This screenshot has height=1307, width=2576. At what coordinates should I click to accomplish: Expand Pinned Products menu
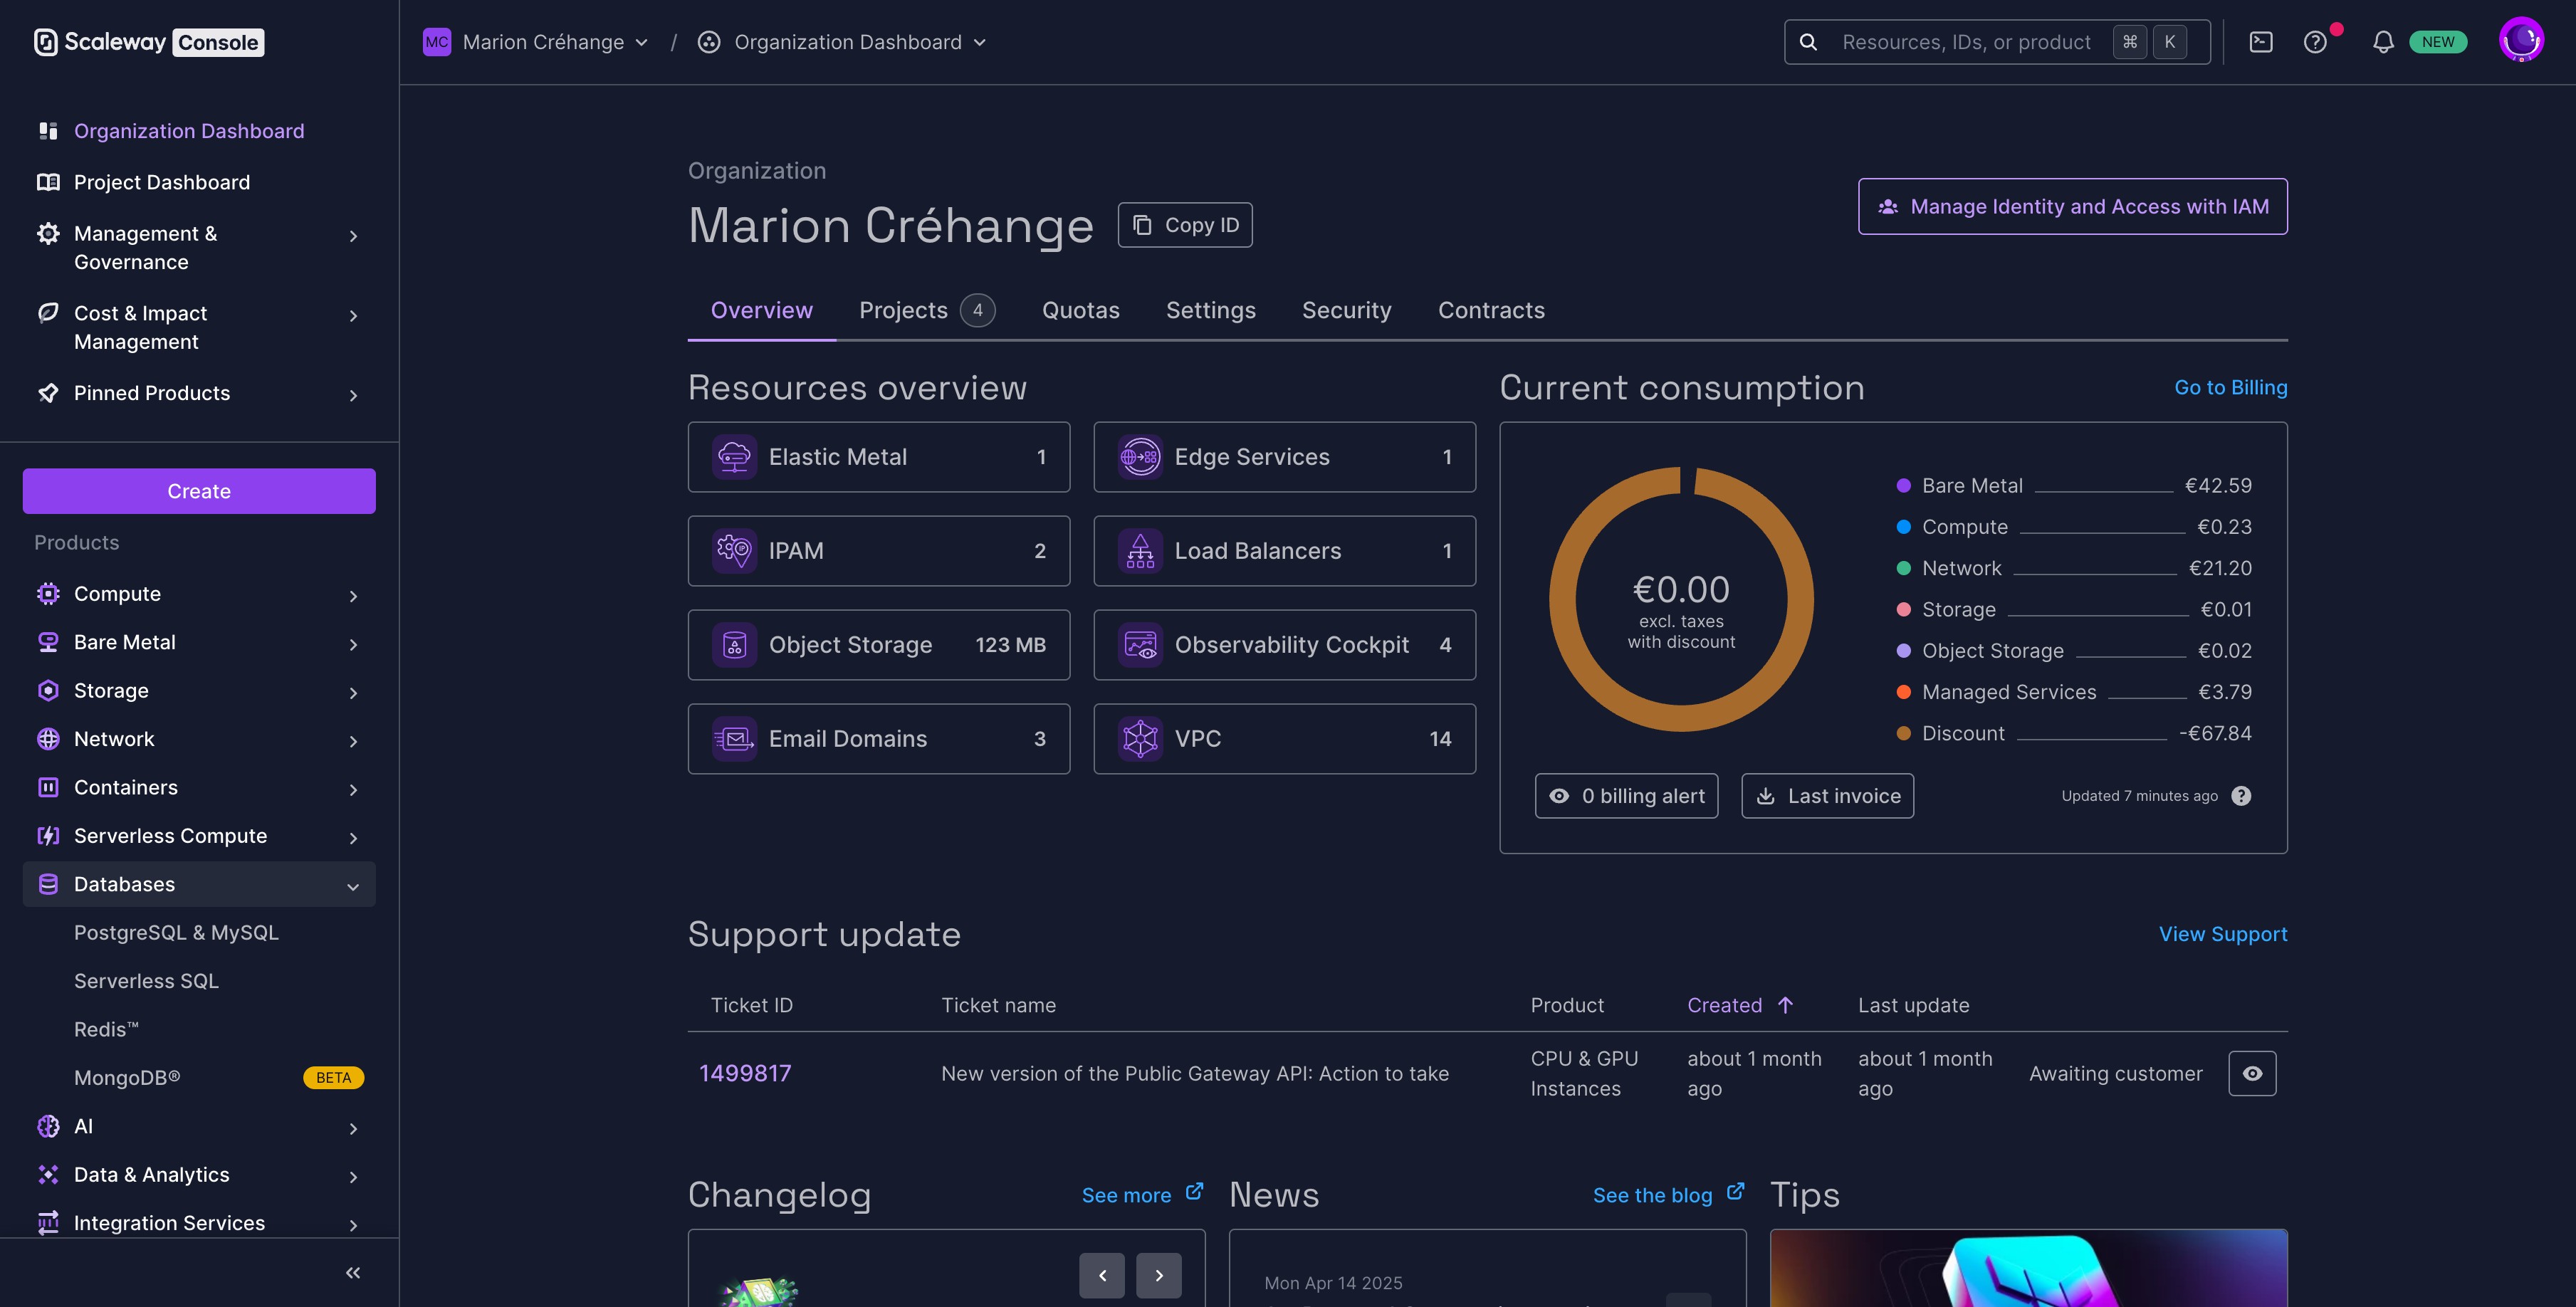pyautogui.click(x=353, y=395)
